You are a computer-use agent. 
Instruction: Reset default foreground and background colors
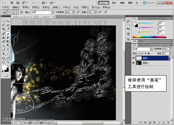coord(3,71)
